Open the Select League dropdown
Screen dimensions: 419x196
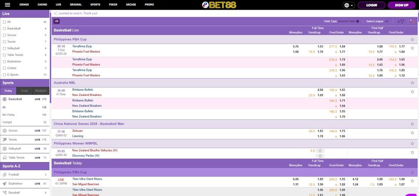tap(377, 21)
